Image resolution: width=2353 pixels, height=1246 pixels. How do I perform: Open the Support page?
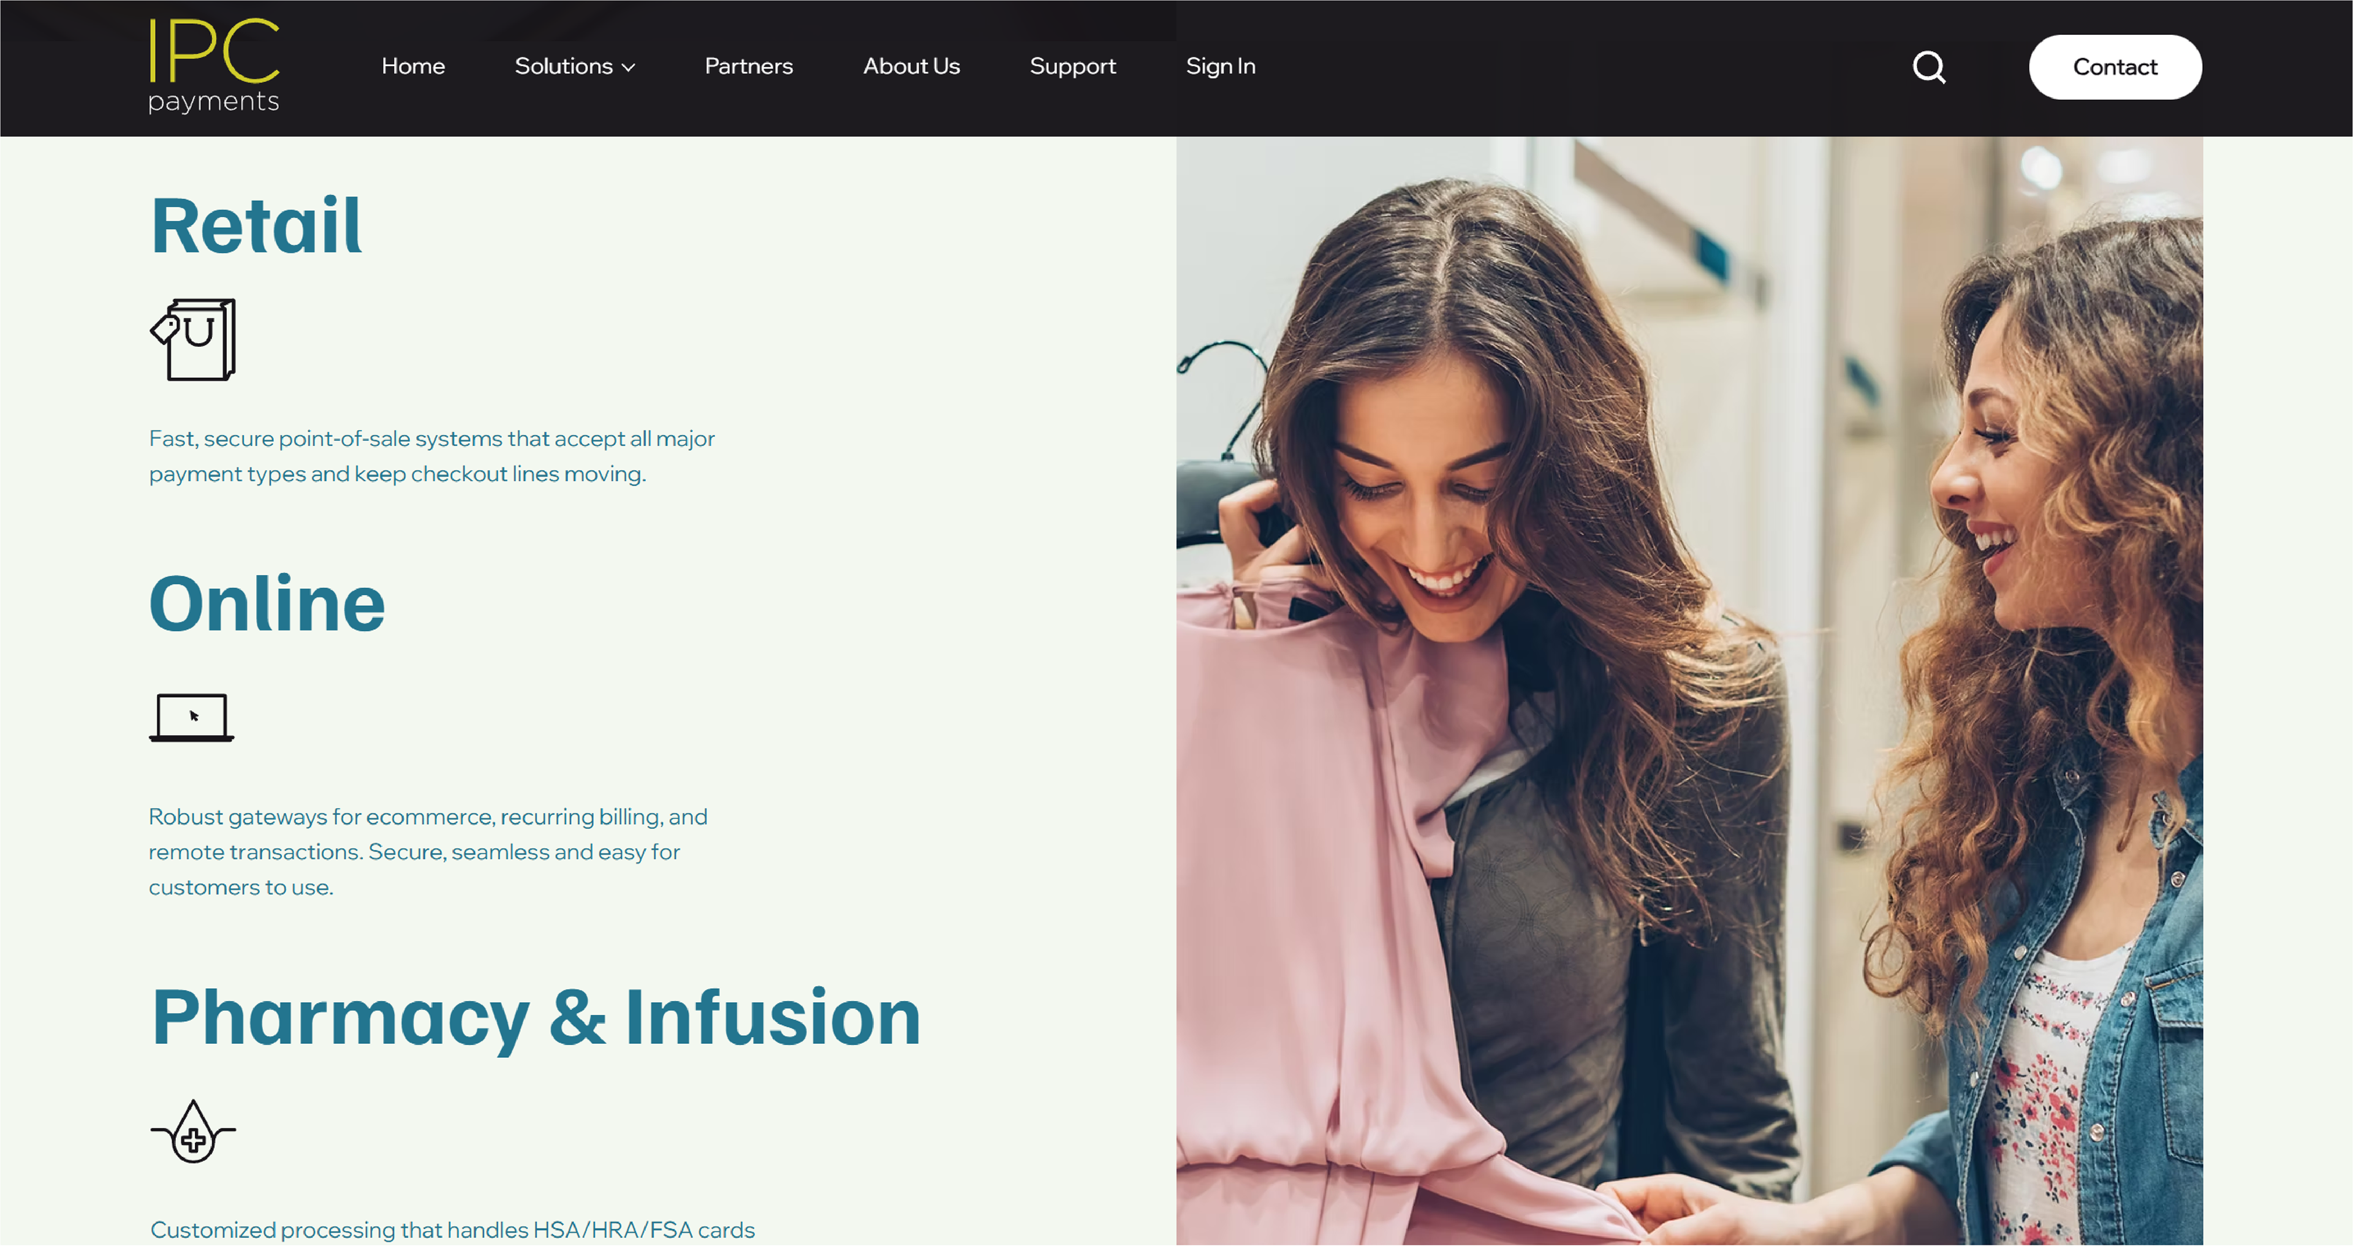point(1072,67)
